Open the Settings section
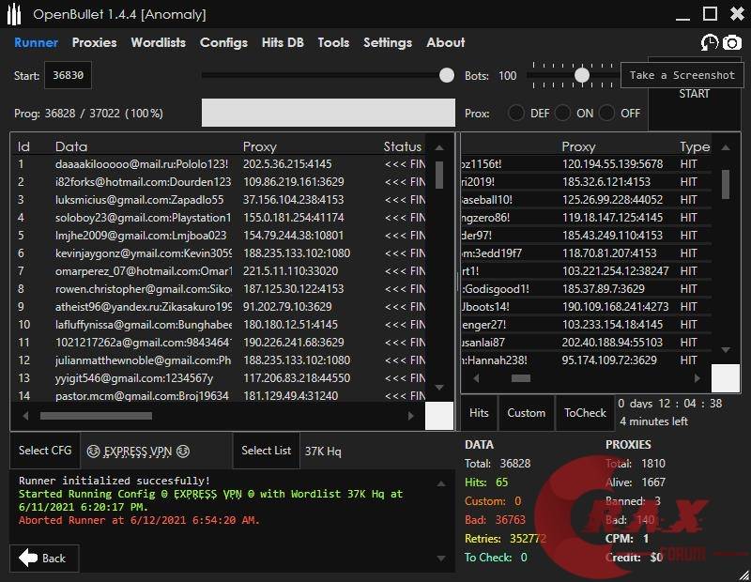 pos(388,42)
